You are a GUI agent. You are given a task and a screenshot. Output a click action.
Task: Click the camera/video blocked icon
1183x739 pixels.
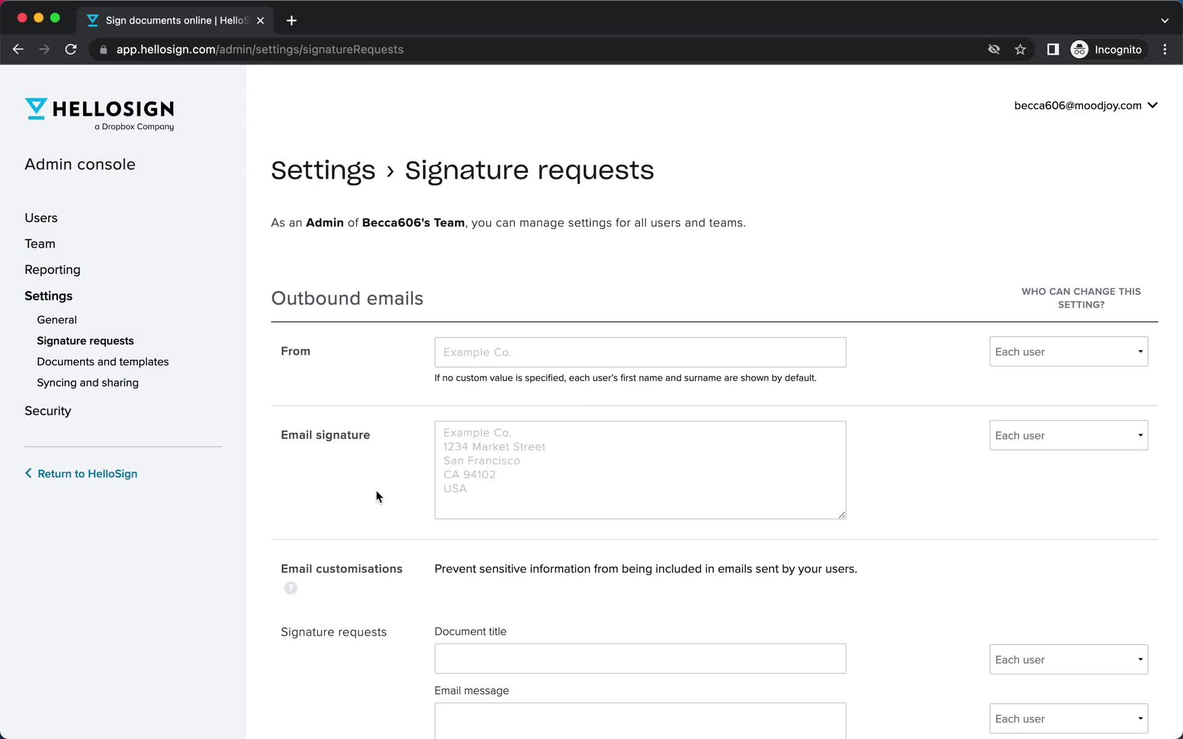(x=994, y=49)
